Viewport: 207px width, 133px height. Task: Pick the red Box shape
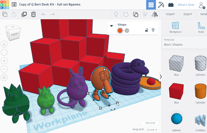tap(176, 91)
